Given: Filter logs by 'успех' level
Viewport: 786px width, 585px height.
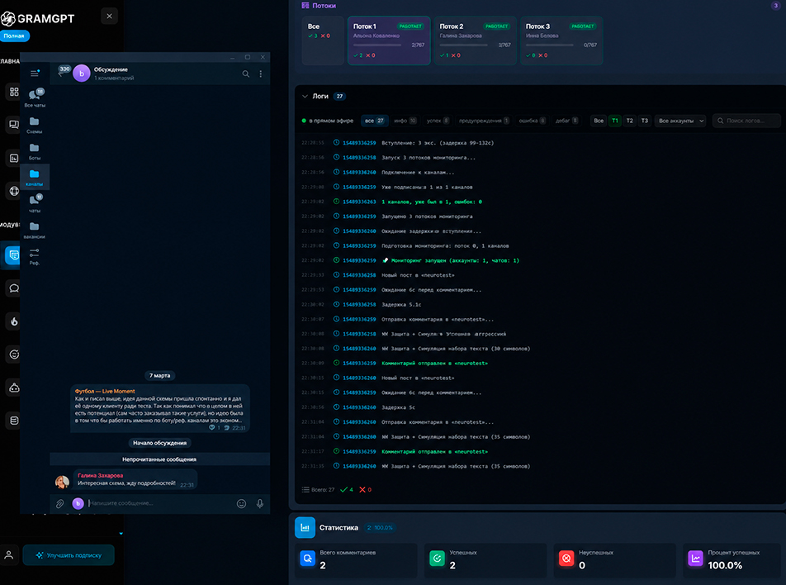Looking at the screenshot, I should tap(438, 121).
